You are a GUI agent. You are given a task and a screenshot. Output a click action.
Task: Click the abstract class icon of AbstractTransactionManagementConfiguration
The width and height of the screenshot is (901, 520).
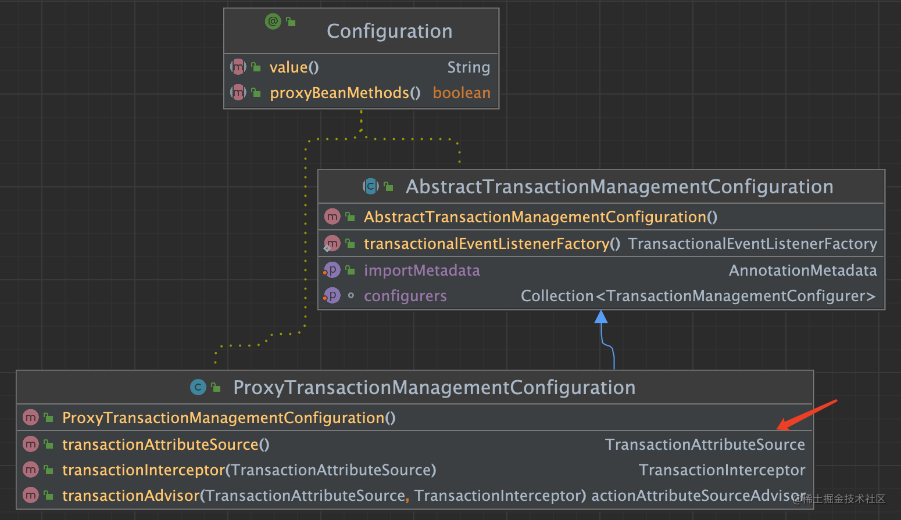370,186
